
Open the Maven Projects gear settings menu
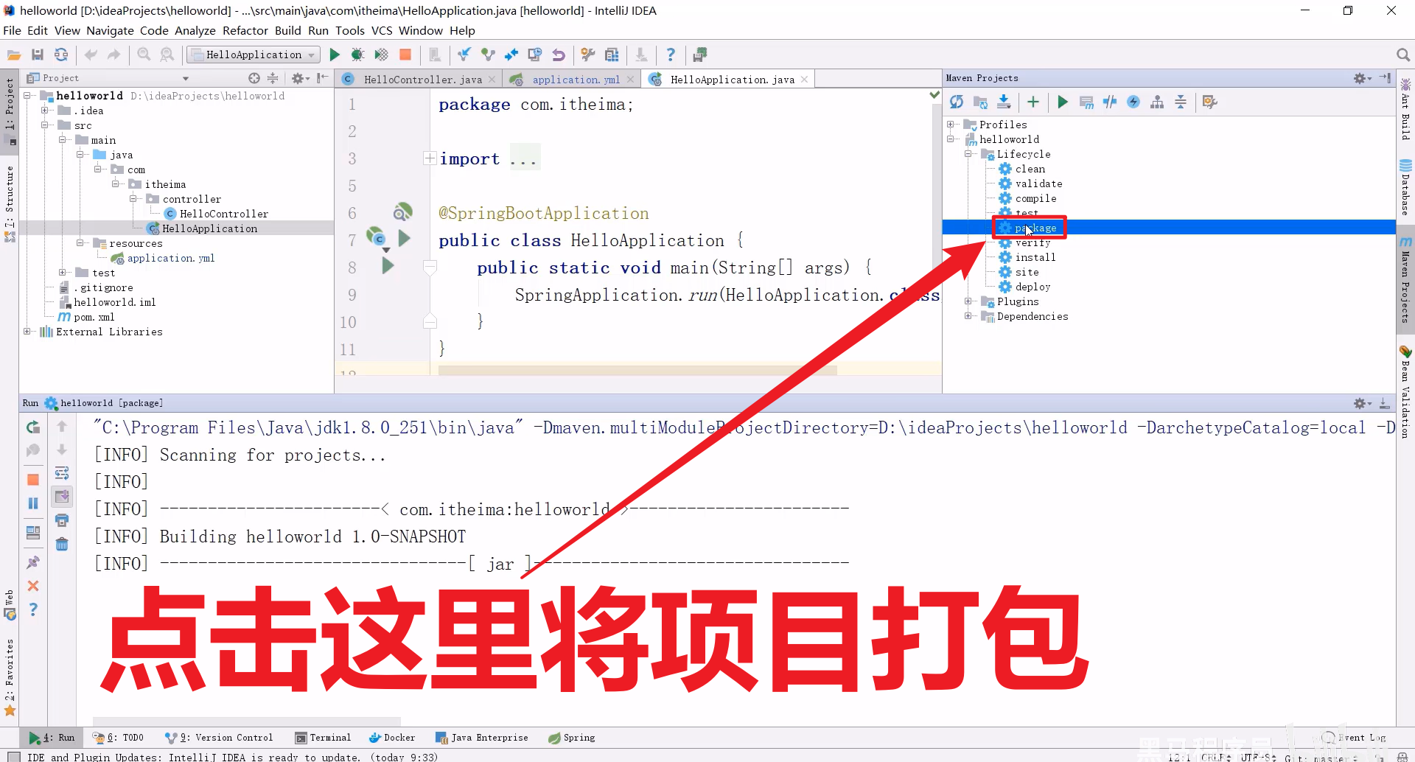tap(1362, 78)
